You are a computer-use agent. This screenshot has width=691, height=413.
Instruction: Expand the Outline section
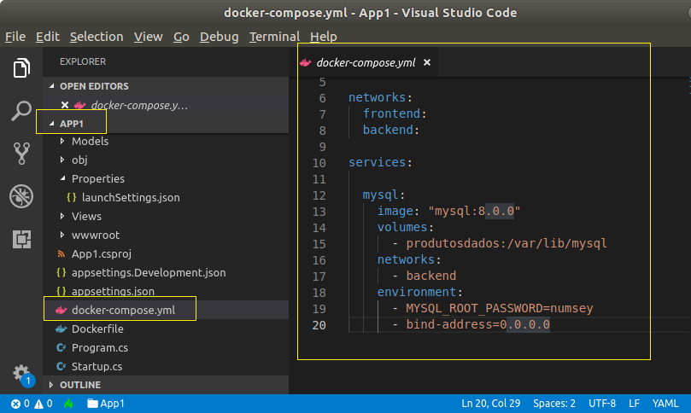pos(51,385)
